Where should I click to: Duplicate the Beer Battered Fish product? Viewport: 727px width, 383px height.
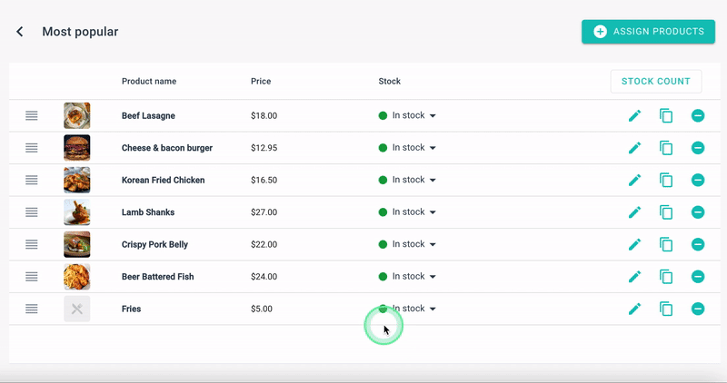[666, 277]
